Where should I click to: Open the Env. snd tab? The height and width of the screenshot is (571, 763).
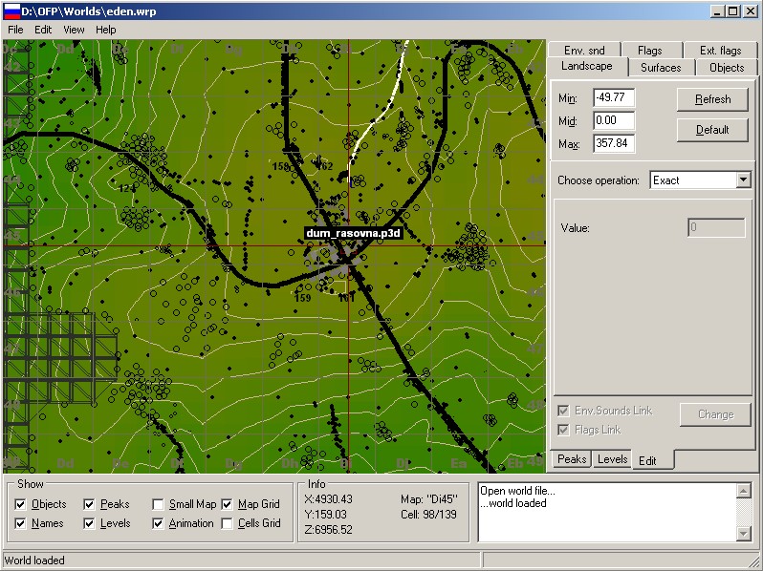584,51
